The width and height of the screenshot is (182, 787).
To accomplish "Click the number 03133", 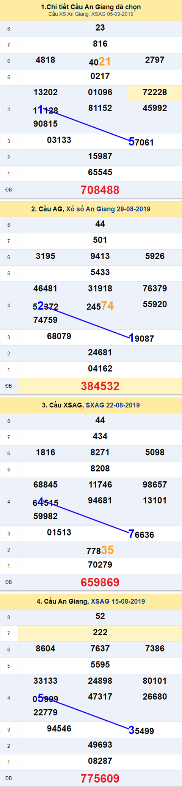I will 59,140.
